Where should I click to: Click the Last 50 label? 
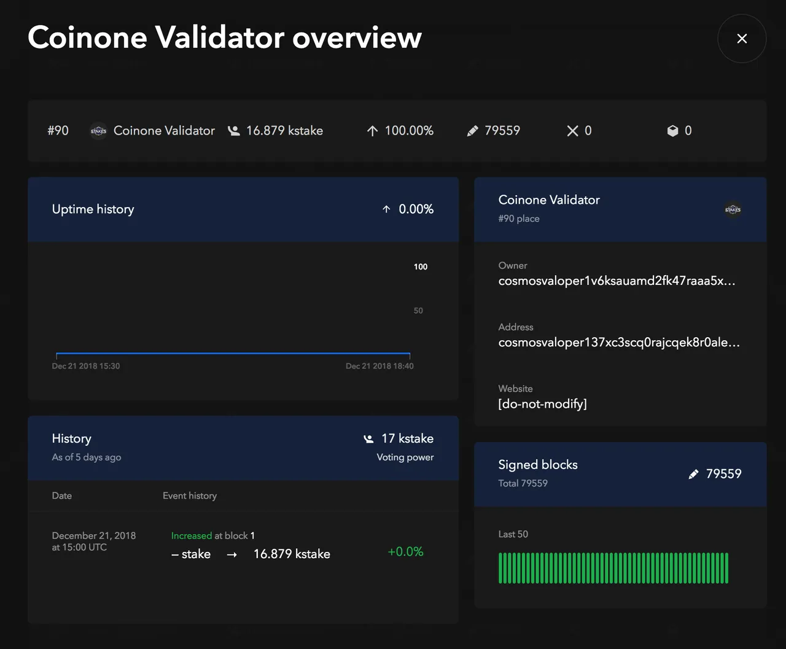[513, 534]
